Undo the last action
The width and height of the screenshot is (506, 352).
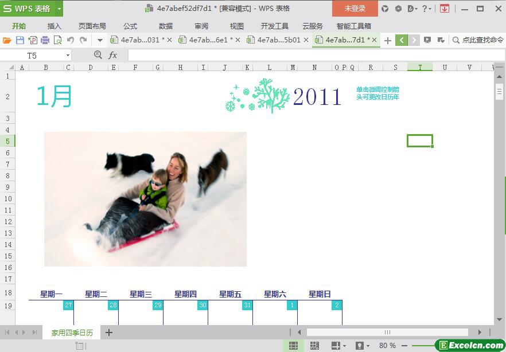click(71, 40)
